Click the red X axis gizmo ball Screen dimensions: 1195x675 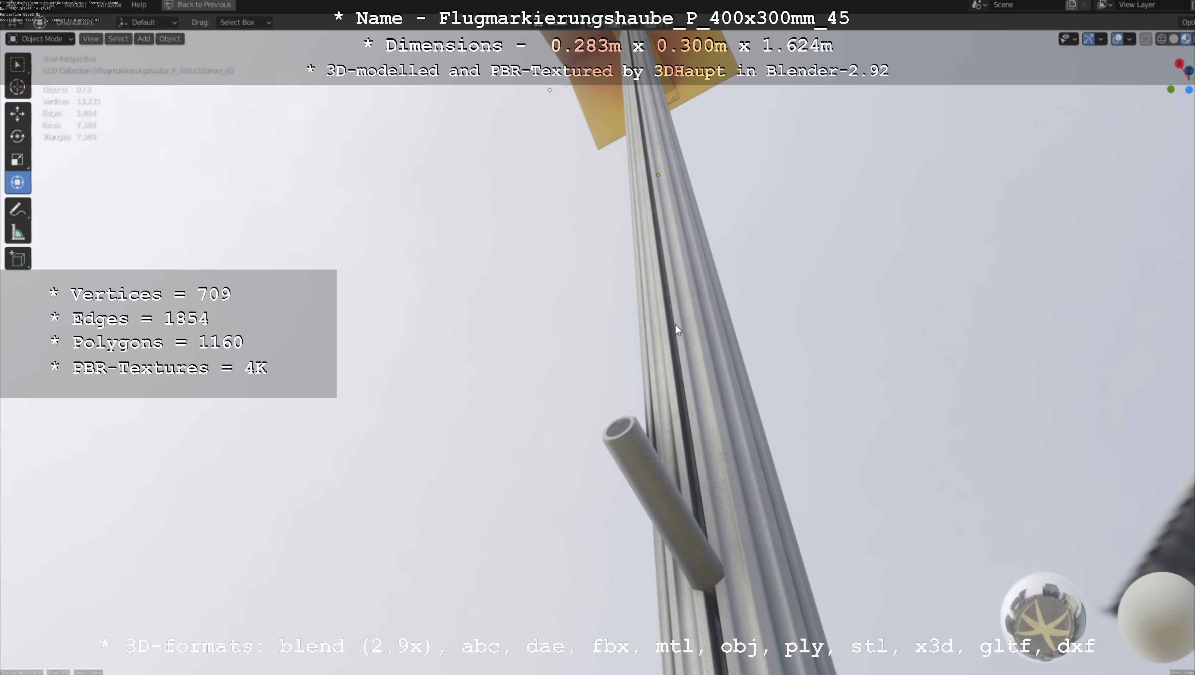[x=1179, y=64]
